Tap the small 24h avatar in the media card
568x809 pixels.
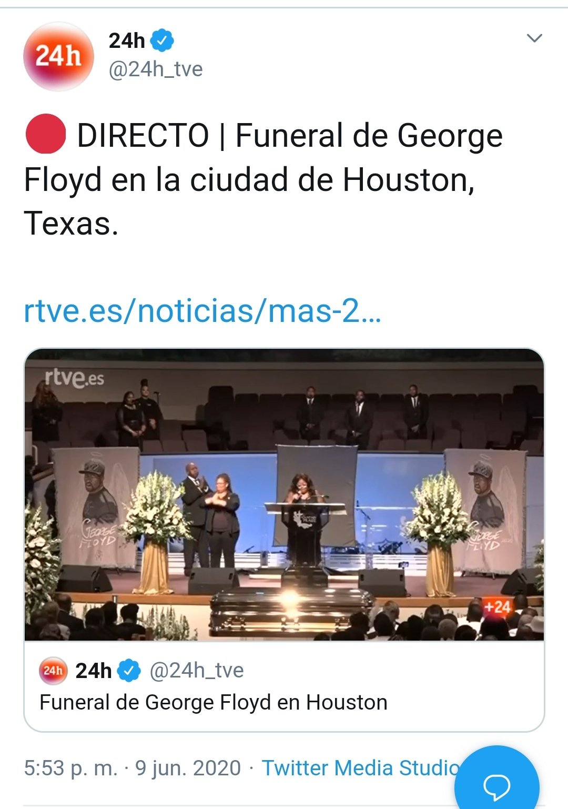[53, 671]
